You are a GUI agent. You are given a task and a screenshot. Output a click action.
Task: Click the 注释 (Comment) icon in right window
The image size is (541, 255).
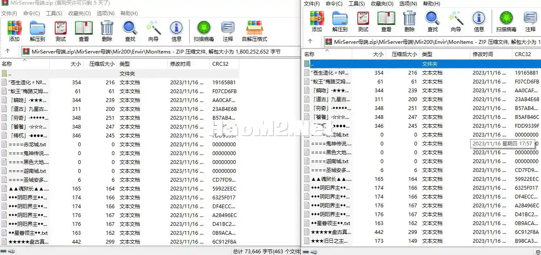[x=530, y=21]
